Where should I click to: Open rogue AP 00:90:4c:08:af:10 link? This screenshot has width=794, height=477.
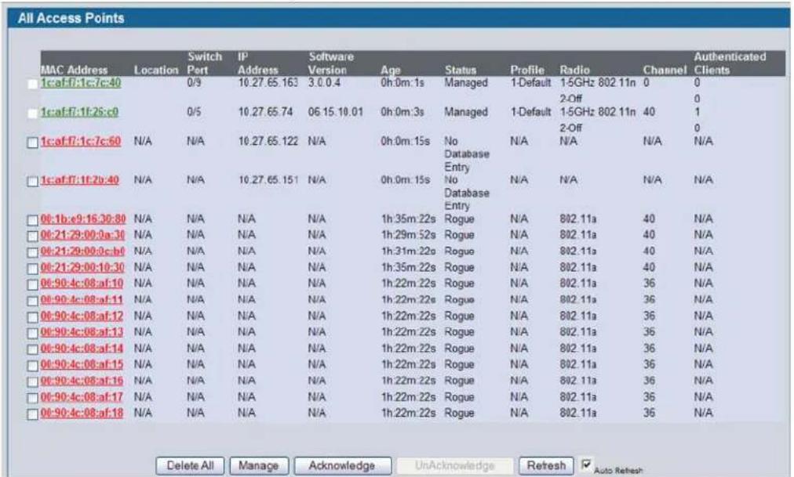click(x=82, y=283)
